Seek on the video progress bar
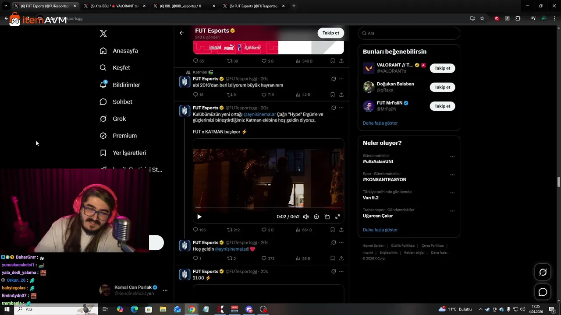This screenshot has height=315, width=561. [268, 208]
